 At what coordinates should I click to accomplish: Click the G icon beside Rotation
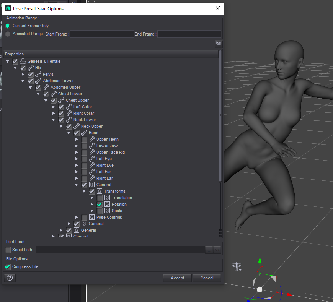point(107,204)
